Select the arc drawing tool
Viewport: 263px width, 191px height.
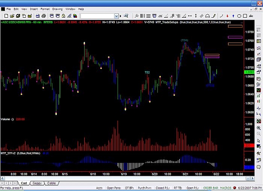207,16
